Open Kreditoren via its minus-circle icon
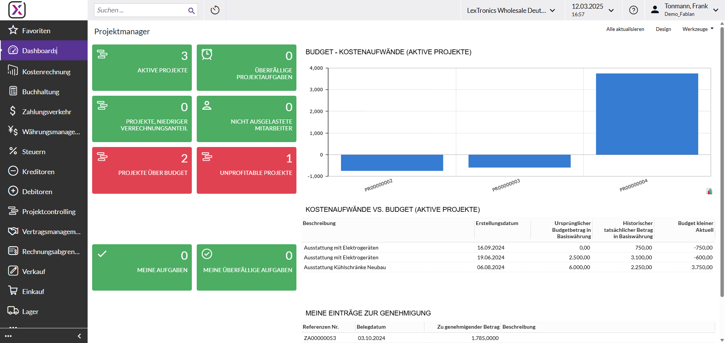This screenshot has width=725, height=343. tap(13, 171)
